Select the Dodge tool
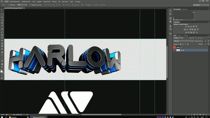The height and width of the screenshot is (118, 210). pos(2,49)
